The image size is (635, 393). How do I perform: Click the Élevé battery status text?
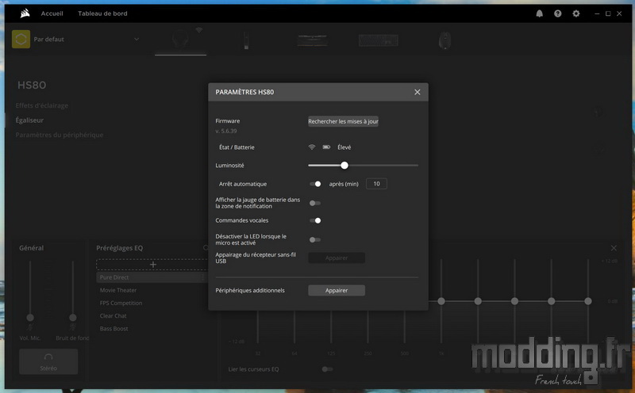click(344, 147)
